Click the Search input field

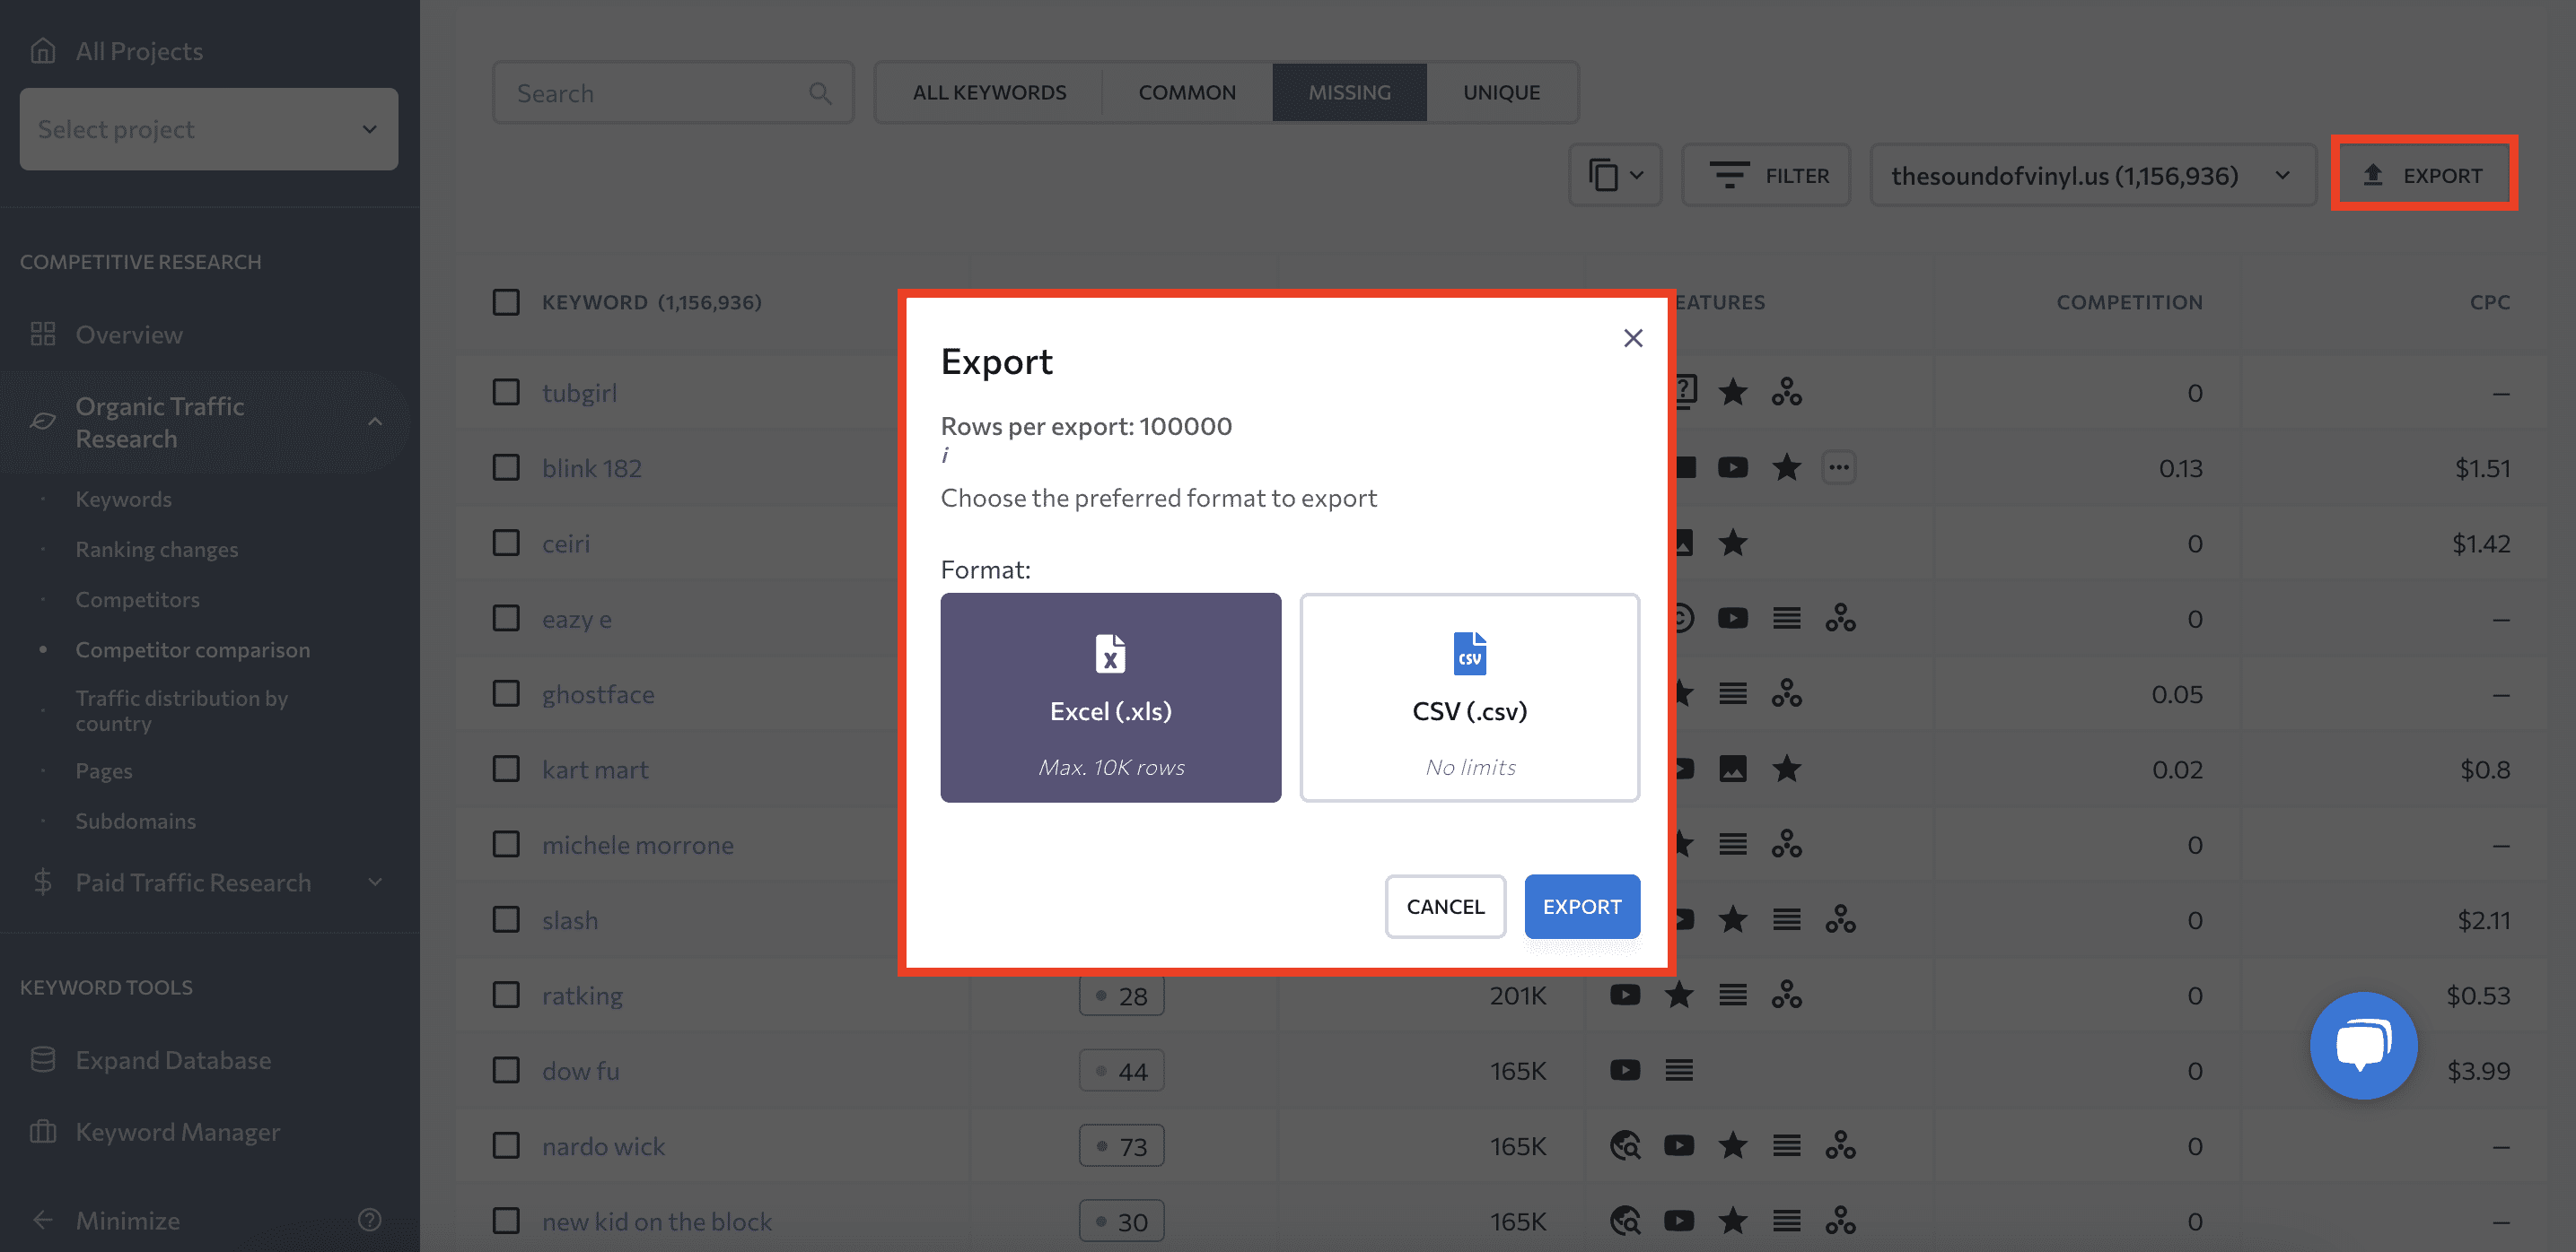pyautogui.click(x=672, y=91)
